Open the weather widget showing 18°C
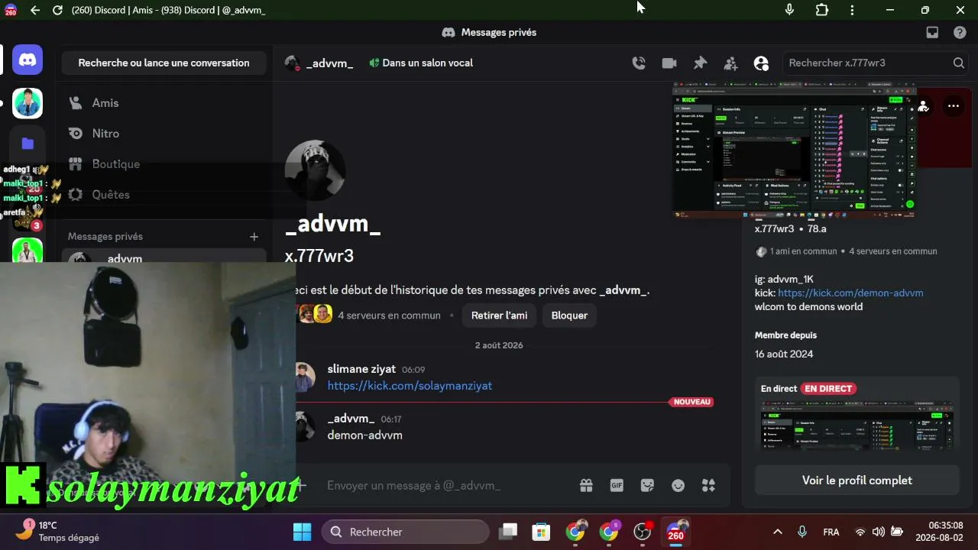This screenshot has height=550, width=978. coord(58,532)
